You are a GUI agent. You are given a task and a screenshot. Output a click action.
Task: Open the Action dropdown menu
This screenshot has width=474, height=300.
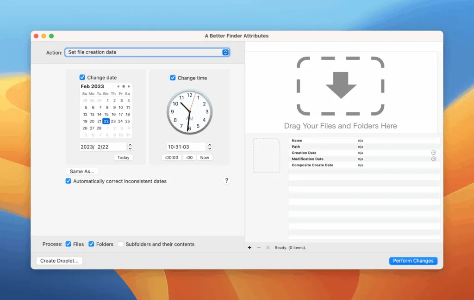[x=147, y=52]
